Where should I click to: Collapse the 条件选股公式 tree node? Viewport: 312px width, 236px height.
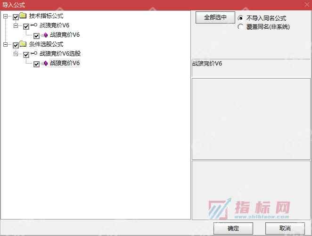tap(6, 44)
